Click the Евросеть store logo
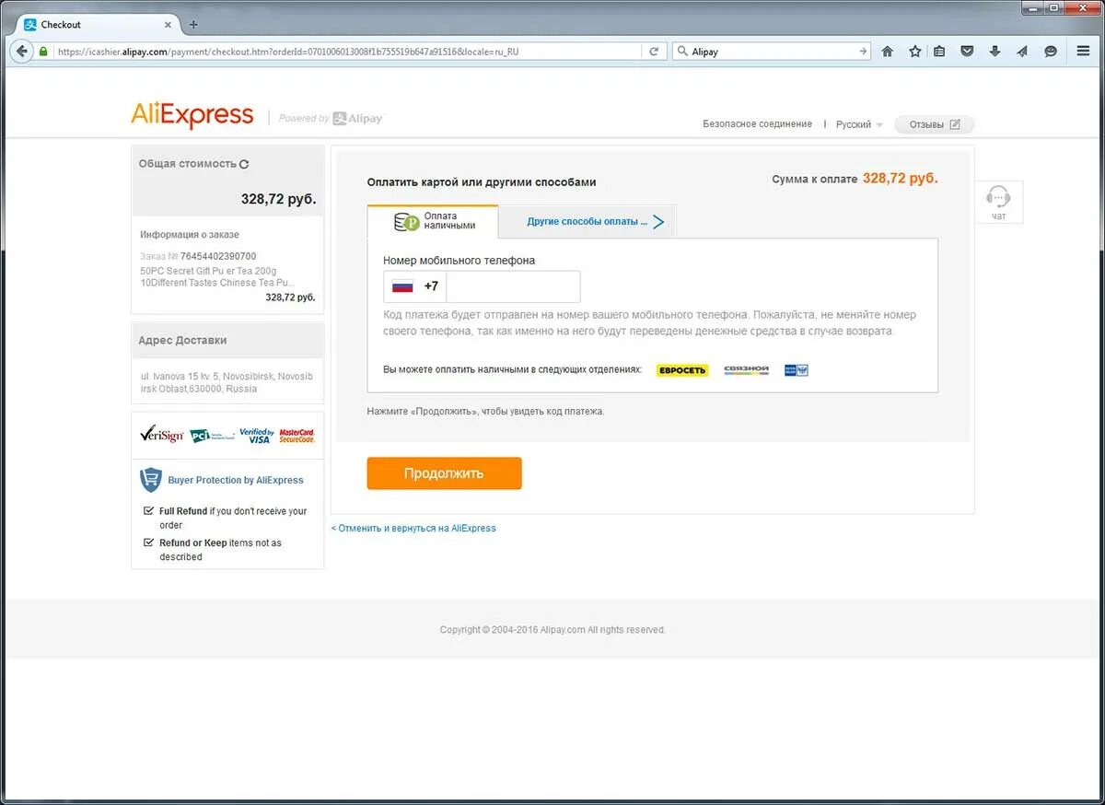Viewport: 1105px width, 805px height. click(x=682, y=370)
